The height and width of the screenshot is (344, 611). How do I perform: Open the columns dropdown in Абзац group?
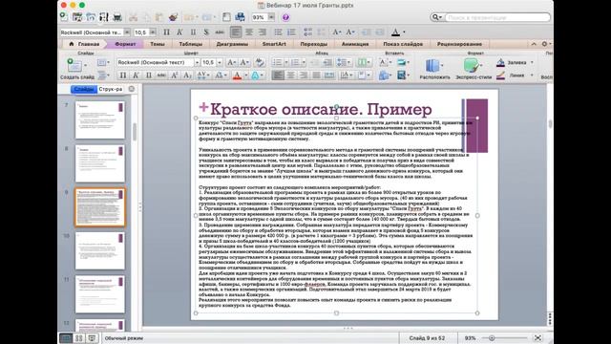[x=364, y=62]
